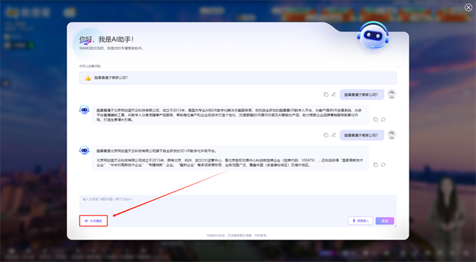Click the thumbs-up icon in the suggested question
This screenshot has height=262, width=476.
(x=88, y=78)
